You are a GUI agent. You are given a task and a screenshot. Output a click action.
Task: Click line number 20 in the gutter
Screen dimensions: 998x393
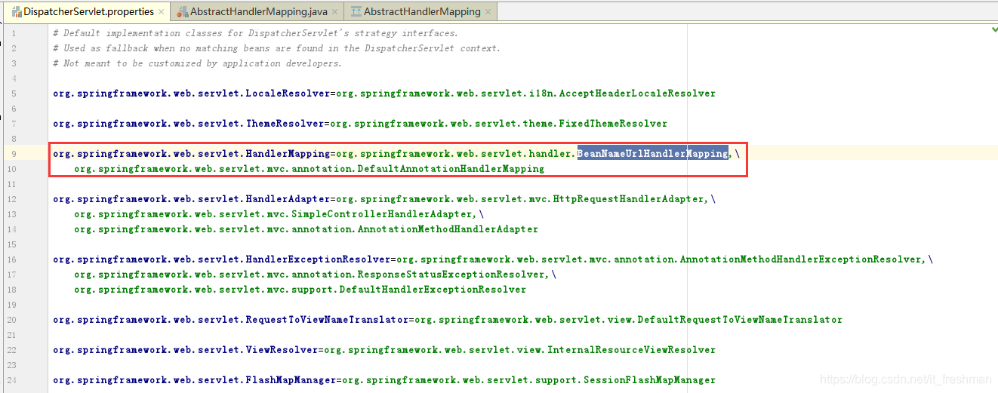tap(11, 319)
